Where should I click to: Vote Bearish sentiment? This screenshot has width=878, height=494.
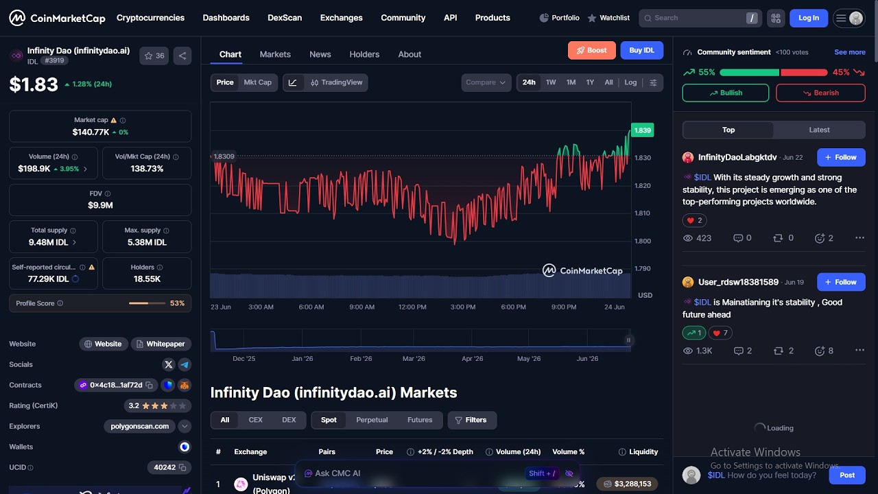(x=820, y=93)
